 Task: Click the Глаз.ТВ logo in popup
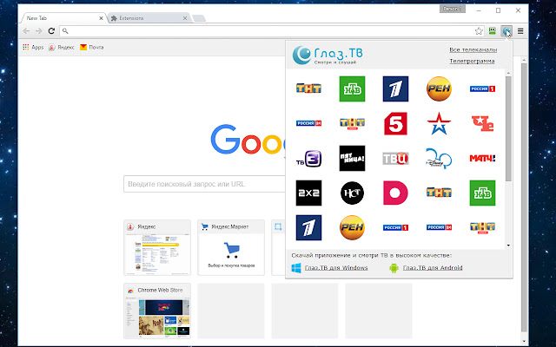pyautogui.click(x=328, y=56)
